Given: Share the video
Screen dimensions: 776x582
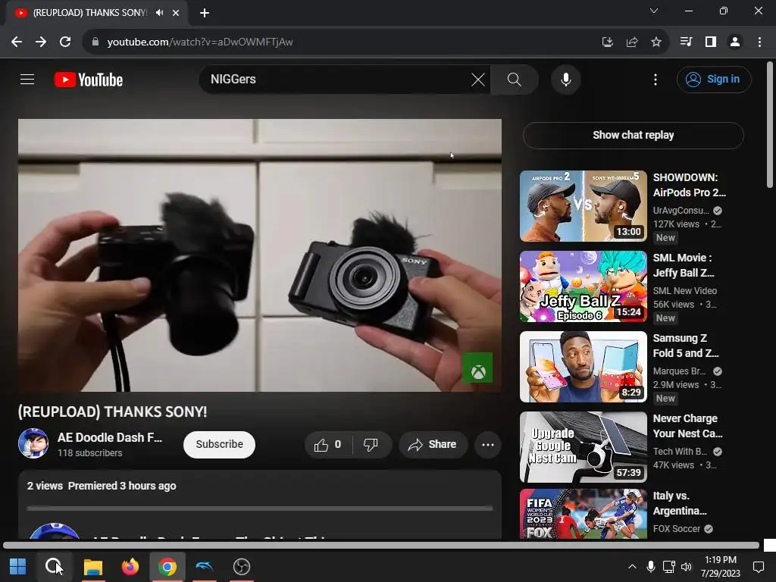Looking at the screenshot, I should pyautogui.click(x=432, y=444).
